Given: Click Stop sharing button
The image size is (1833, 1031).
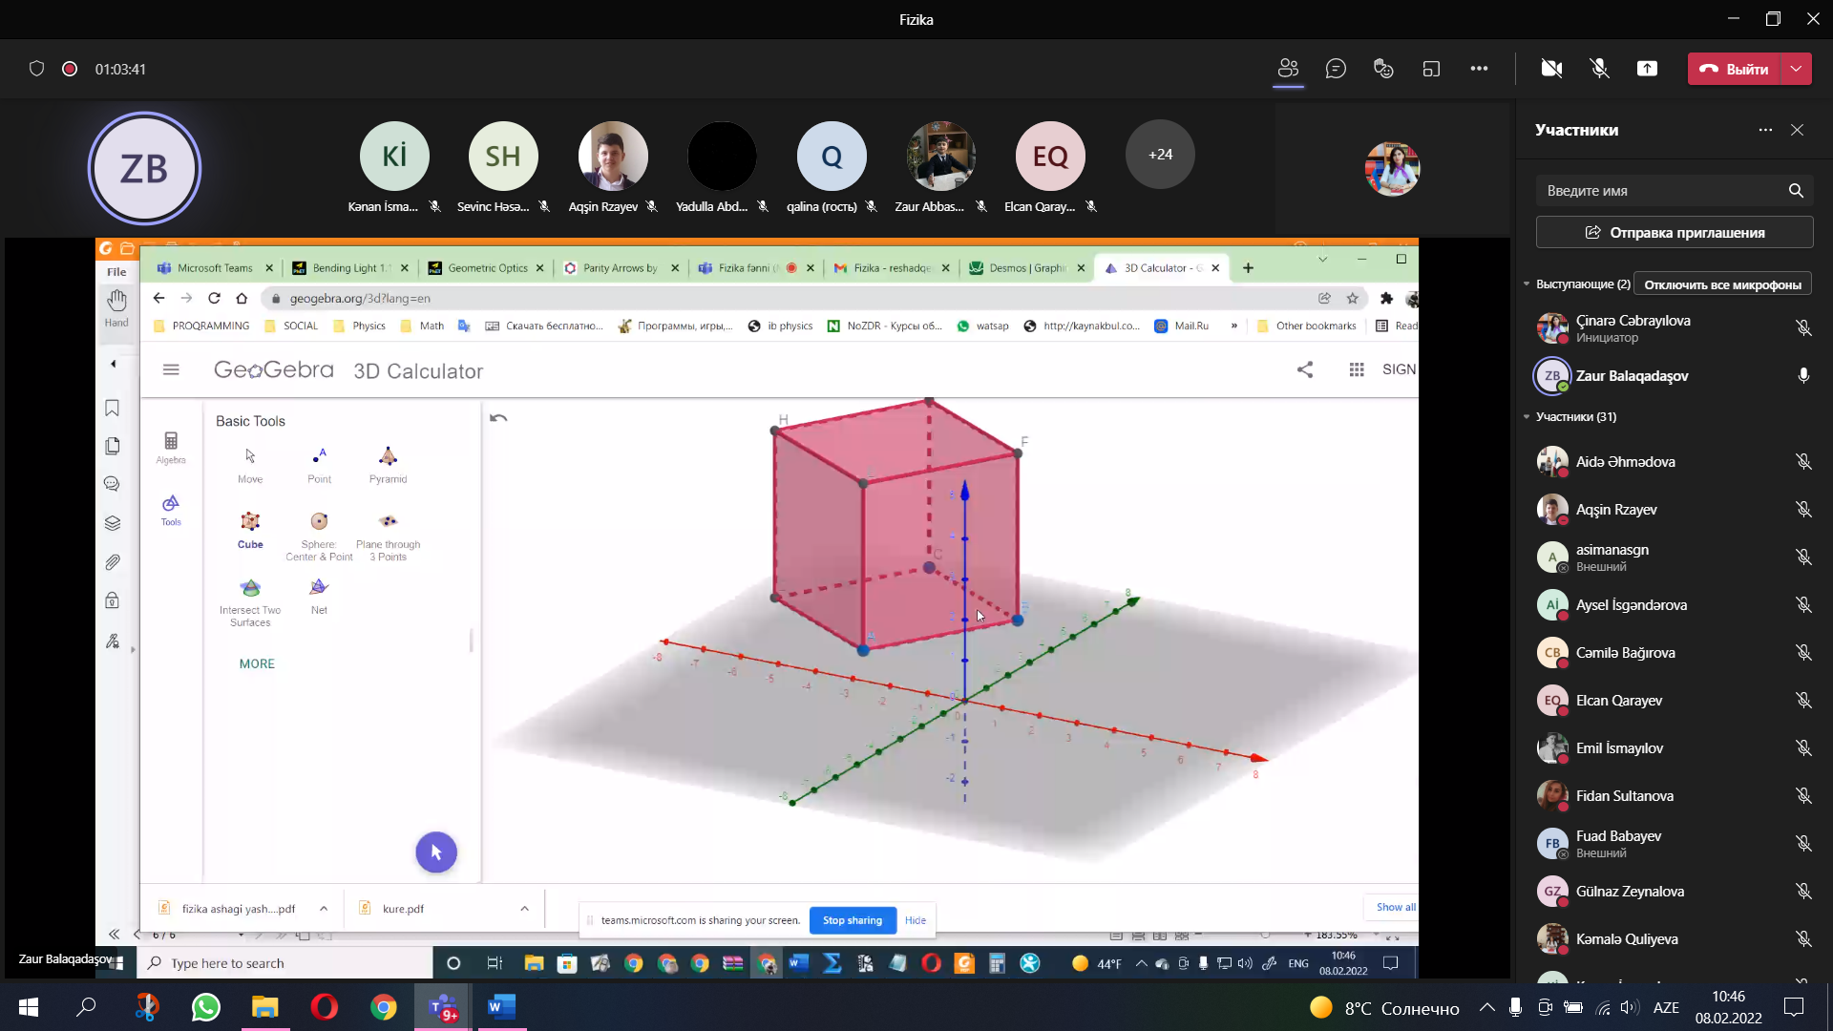Looking at the screenshot, I should (853, 920).
